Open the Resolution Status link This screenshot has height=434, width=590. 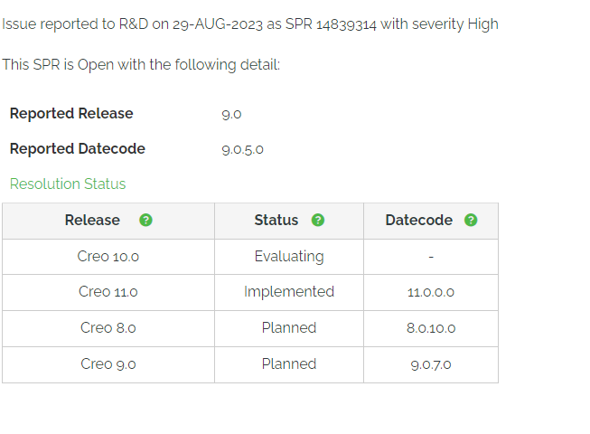[68, 184]
